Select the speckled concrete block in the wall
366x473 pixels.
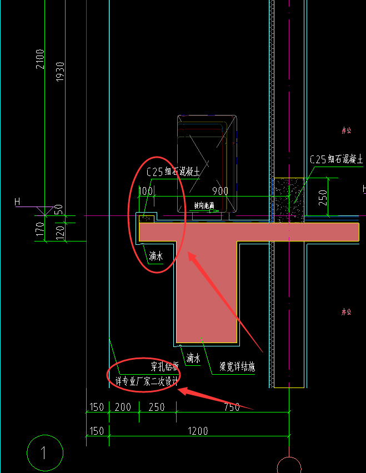tap(289, 200)
